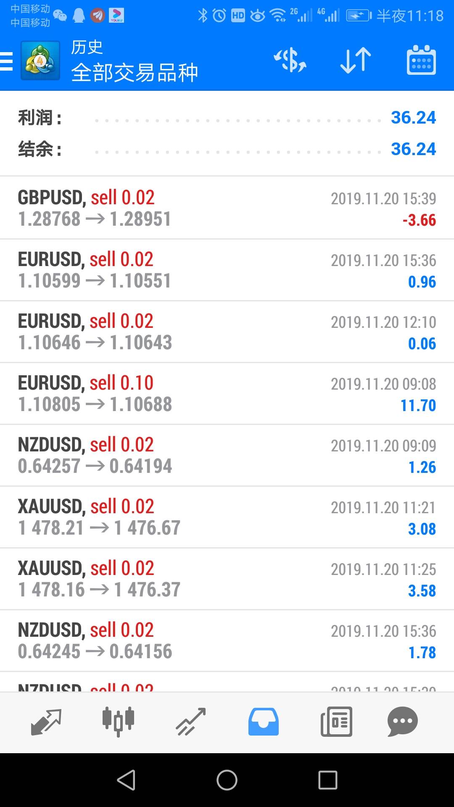The width and height of the screenshot is (454, 807).
Task: Tap the 全部交易品种 header title
Action: pyautogui.click(x=135, y=72)
